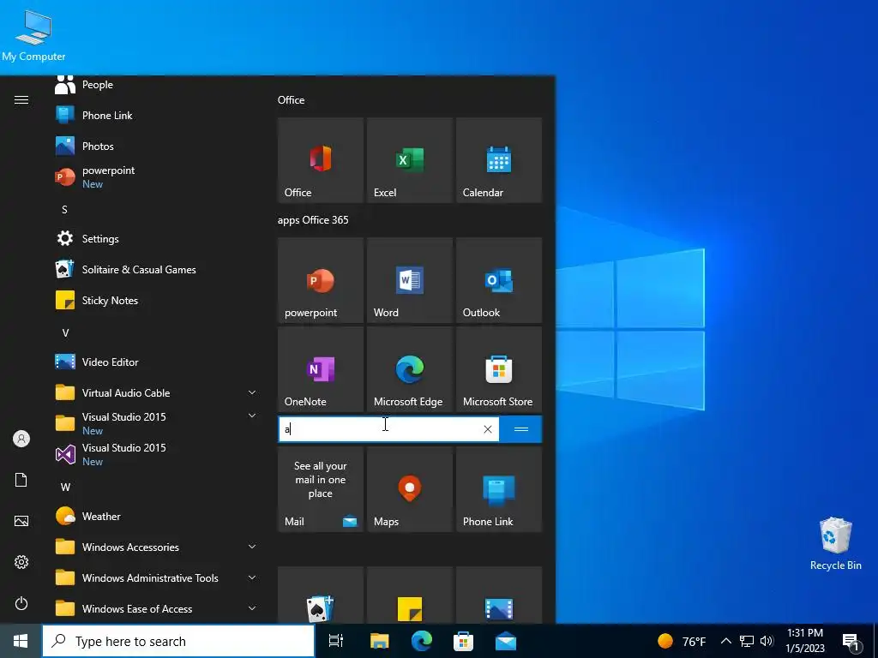
Task: Open the Outlook tile
Action: coord(499,280)
